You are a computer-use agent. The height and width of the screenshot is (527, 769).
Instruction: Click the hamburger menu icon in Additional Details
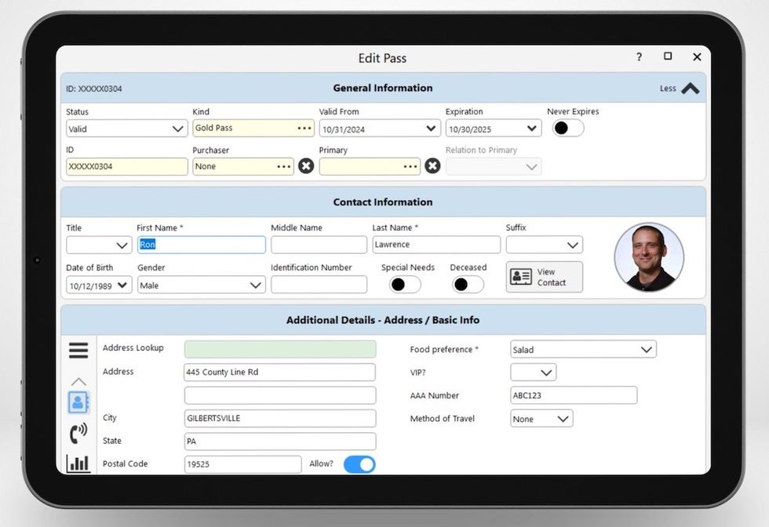coord(78,351)
